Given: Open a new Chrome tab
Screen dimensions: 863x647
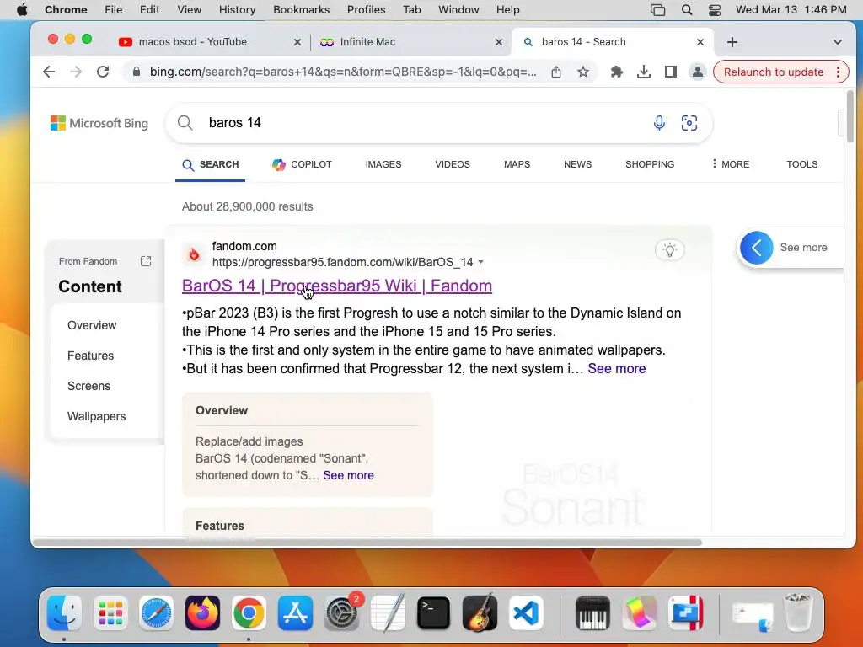Looking at the screenshot, I should coord(732,42).
